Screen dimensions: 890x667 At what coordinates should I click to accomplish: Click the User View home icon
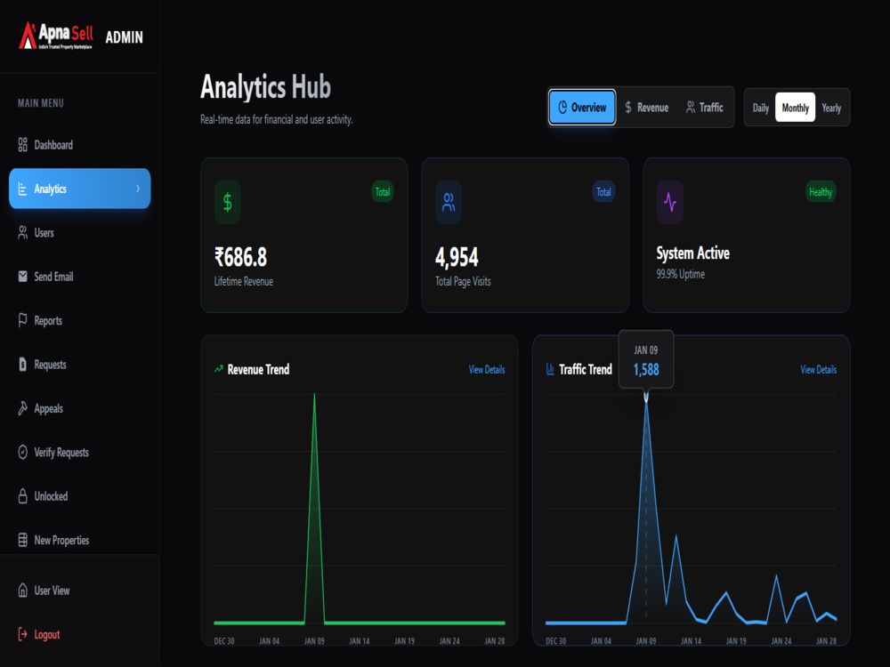tap(23, 591)
